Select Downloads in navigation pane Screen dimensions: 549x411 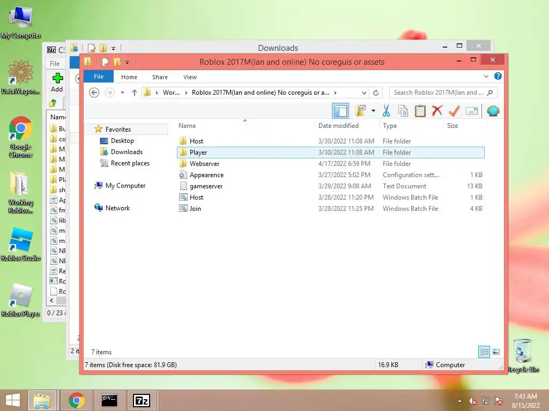[x=127, y=151]
